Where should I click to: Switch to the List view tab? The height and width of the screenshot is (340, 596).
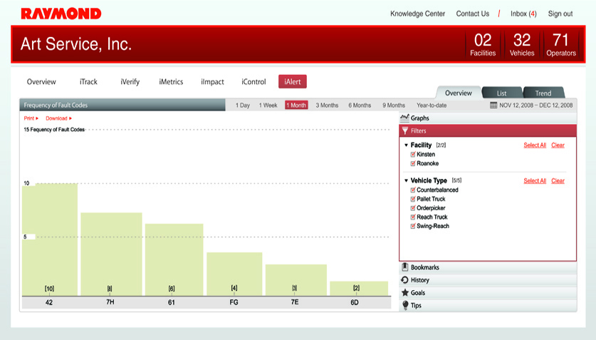click(x=502, y=93)
